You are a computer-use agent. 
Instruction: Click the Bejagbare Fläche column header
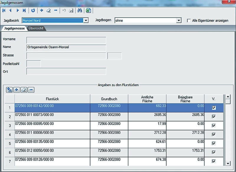185,99
